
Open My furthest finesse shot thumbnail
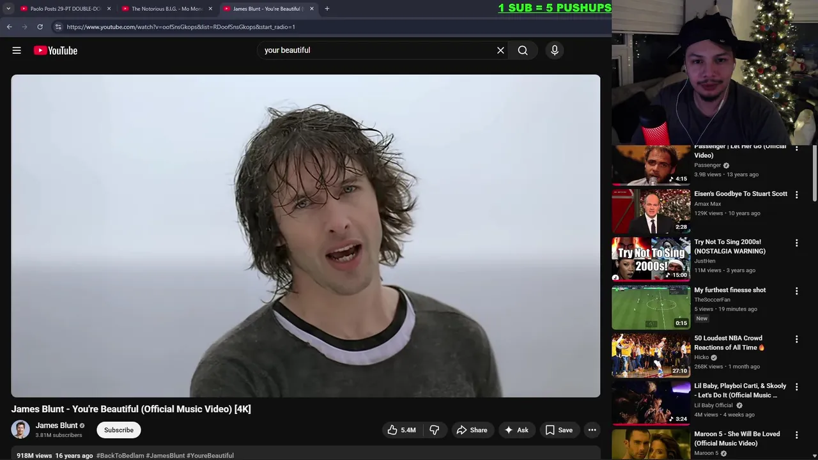coord(651,307)
